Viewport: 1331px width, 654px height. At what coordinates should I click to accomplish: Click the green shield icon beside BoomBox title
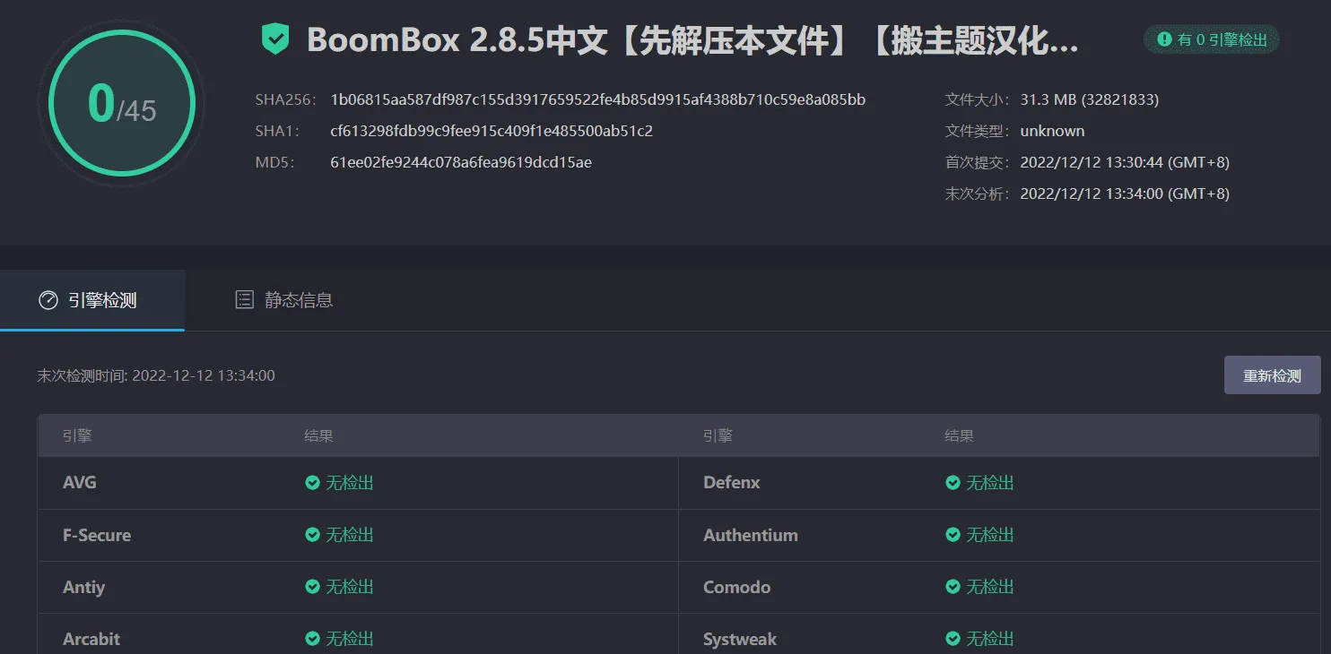(275, 39)
